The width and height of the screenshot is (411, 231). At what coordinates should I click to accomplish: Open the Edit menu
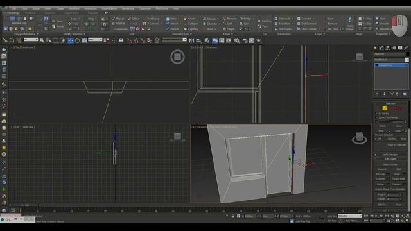click(14, 8)
